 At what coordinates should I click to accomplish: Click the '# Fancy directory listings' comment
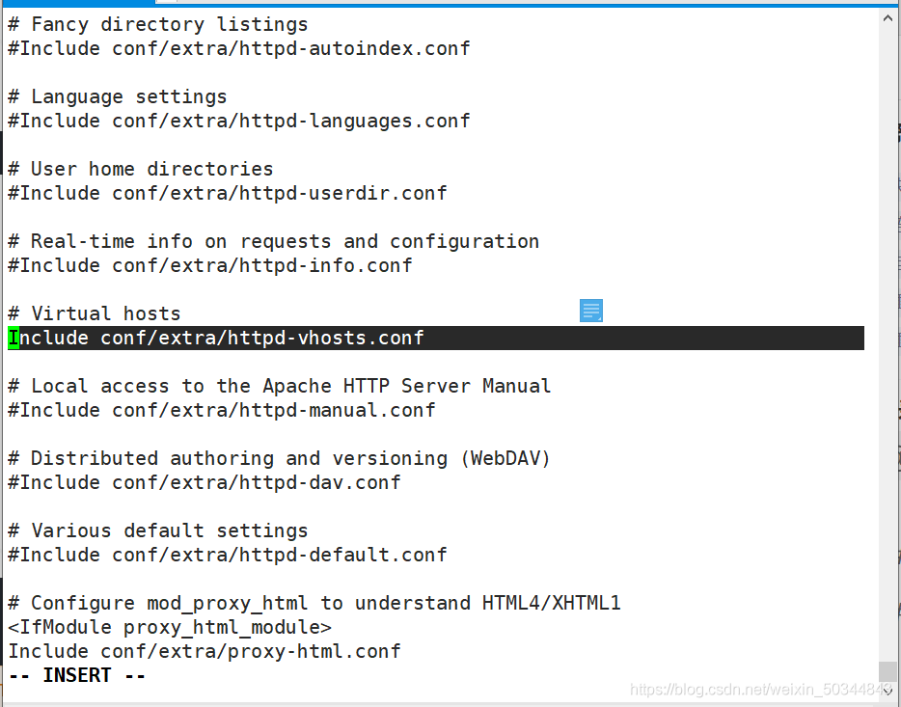click(x=158, y=25)
